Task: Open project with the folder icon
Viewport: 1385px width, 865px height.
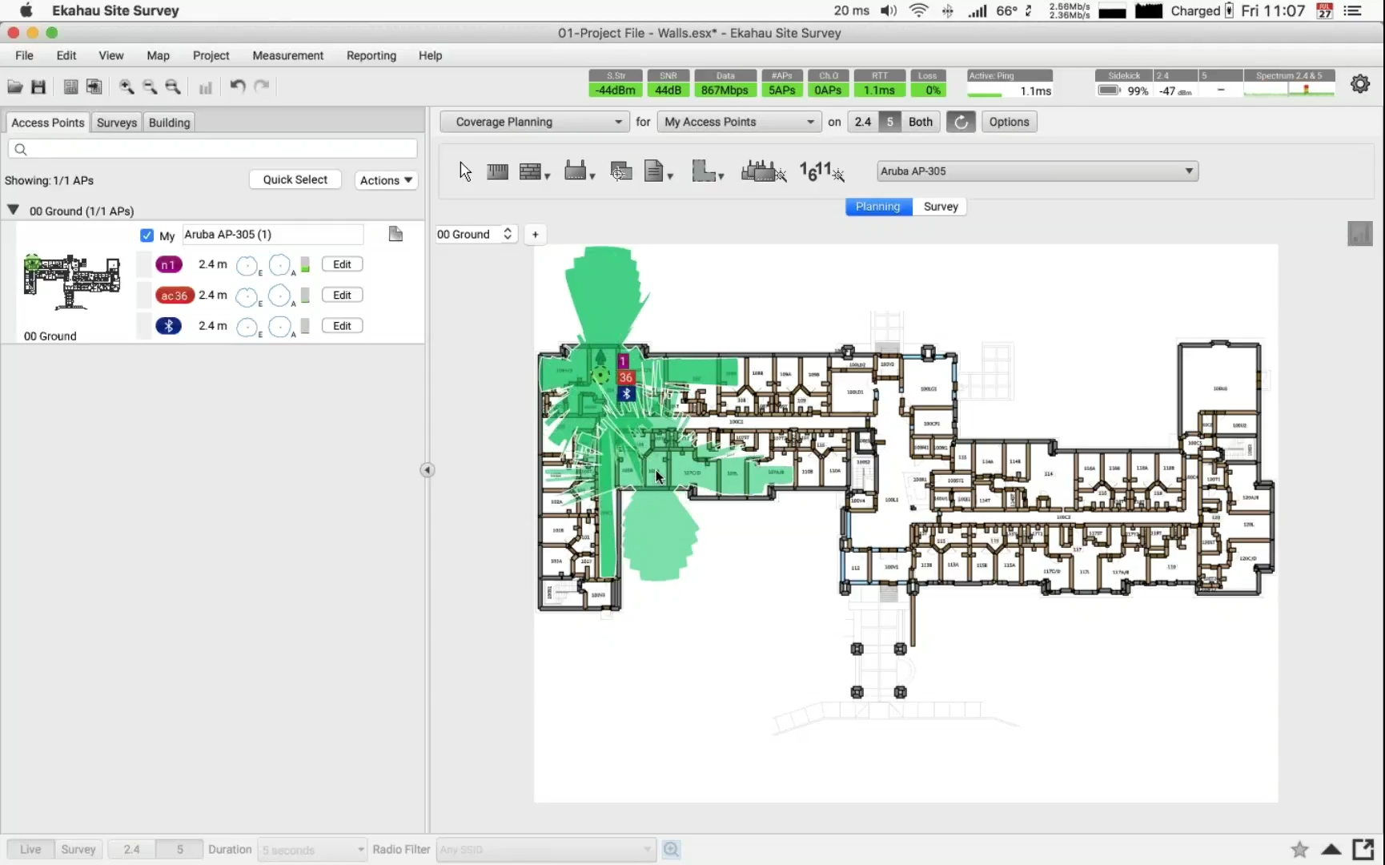Action: click(14, 86)
